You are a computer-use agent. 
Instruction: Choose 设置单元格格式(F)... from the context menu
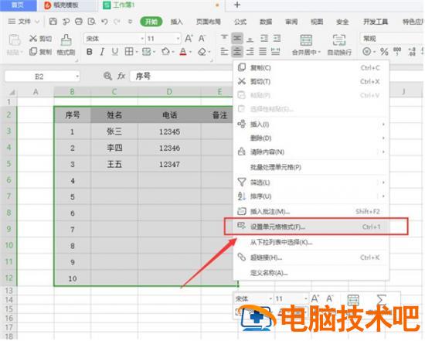(311, 227)
